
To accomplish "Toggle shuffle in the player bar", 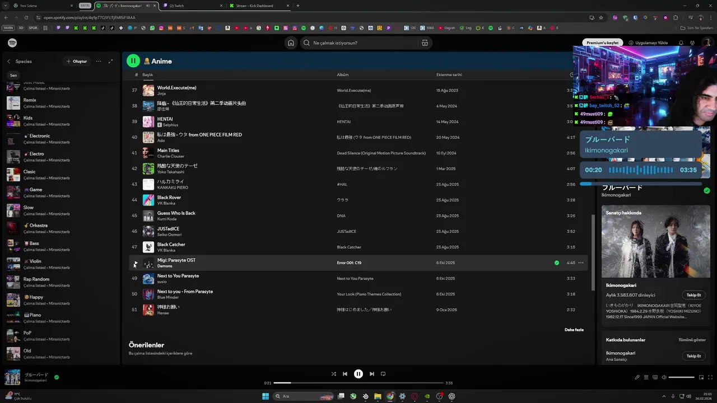I will [334, 374].
